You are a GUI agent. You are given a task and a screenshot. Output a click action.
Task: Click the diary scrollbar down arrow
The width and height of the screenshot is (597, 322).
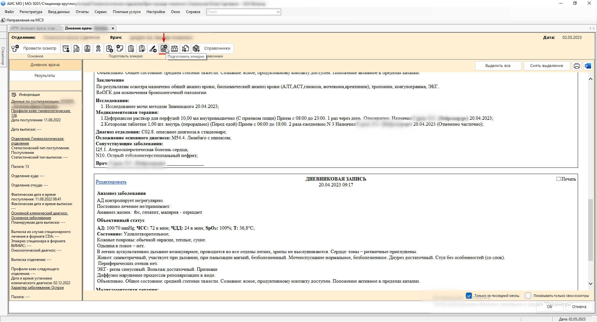(x=590, y=284)
